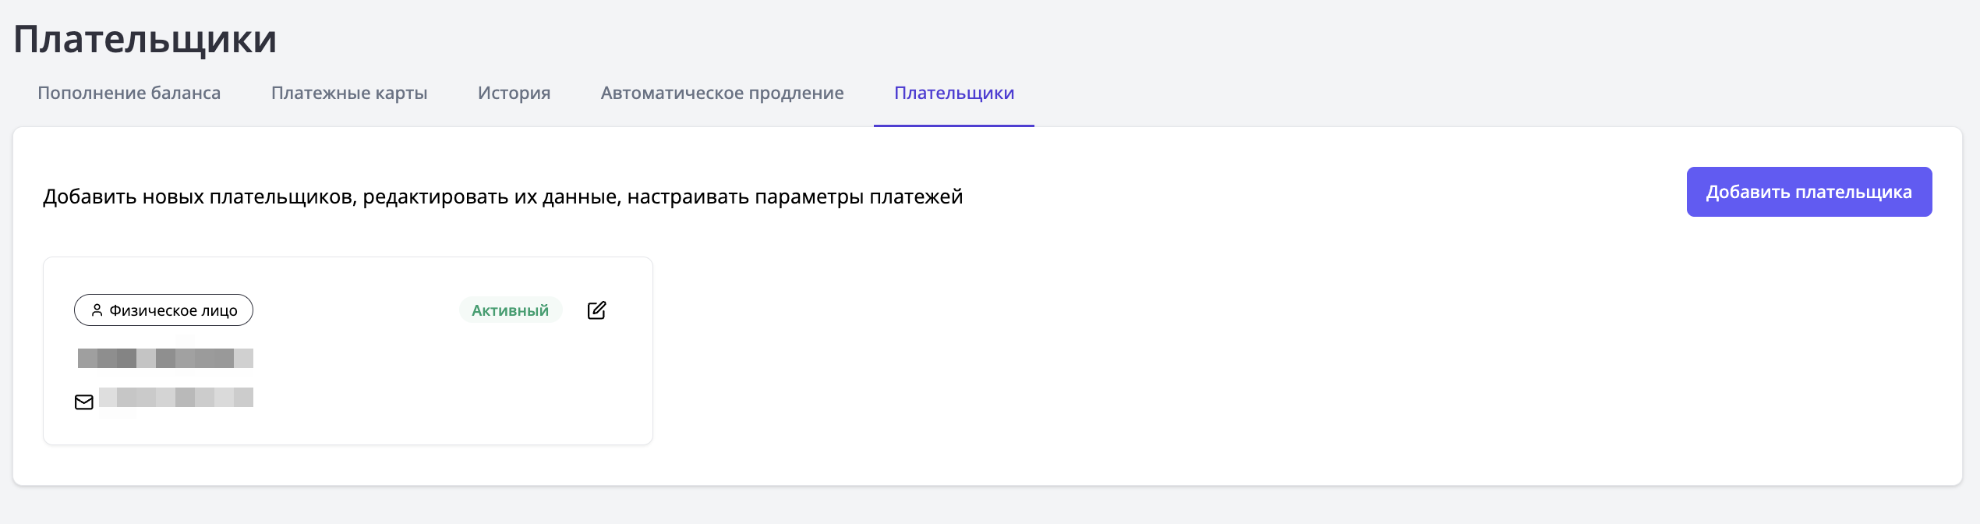
Task: Go to the История tab
Action: [x=514, y=94]
